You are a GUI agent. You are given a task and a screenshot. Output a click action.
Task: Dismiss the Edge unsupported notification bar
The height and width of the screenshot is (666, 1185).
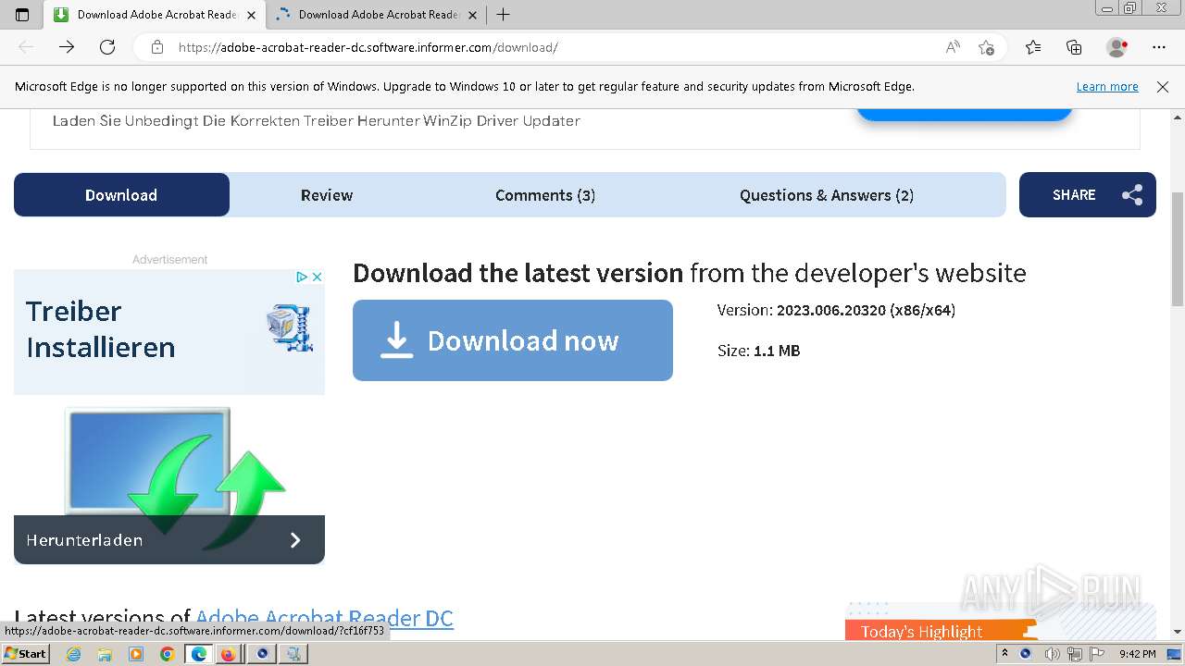(1163, 87)
